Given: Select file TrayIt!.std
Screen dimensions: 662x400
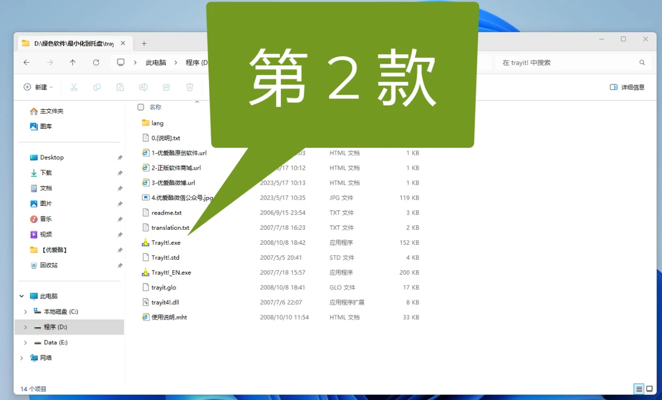Looking at the screenshot, I should 165,257.
